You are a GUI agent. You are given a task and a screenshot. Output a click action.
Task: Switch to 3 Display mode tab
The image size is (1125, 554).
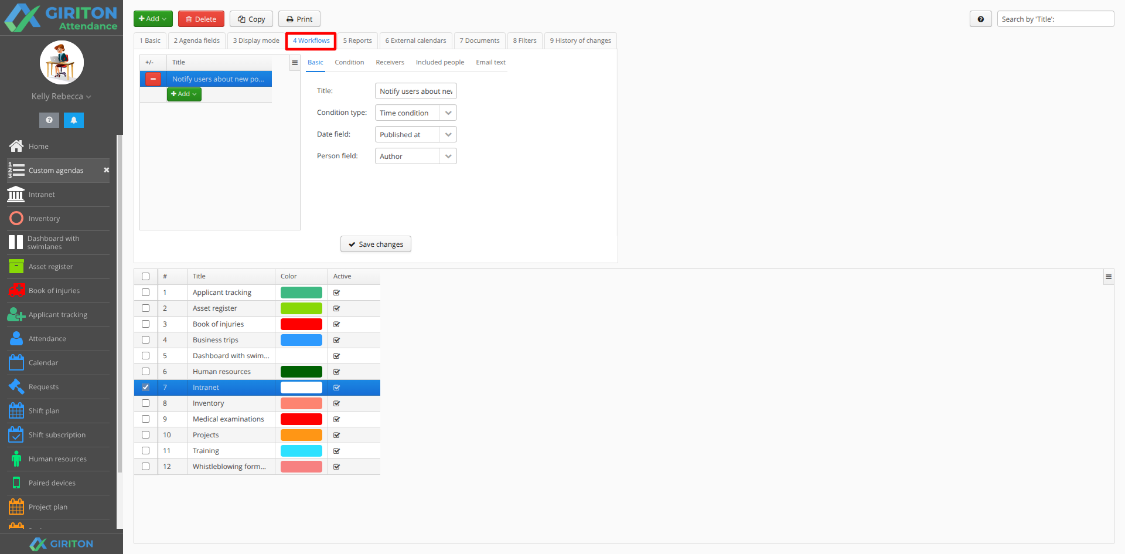pos(256,40)
